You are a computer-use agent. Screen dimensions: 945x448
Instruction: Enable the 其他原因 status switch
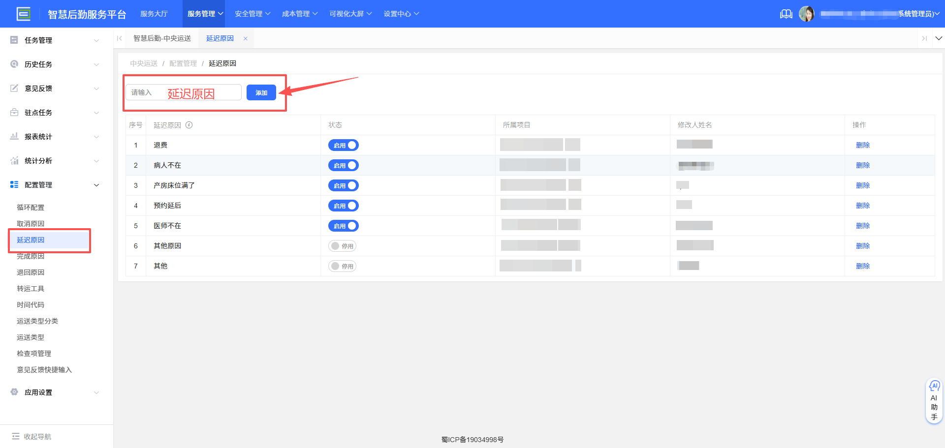342,246
